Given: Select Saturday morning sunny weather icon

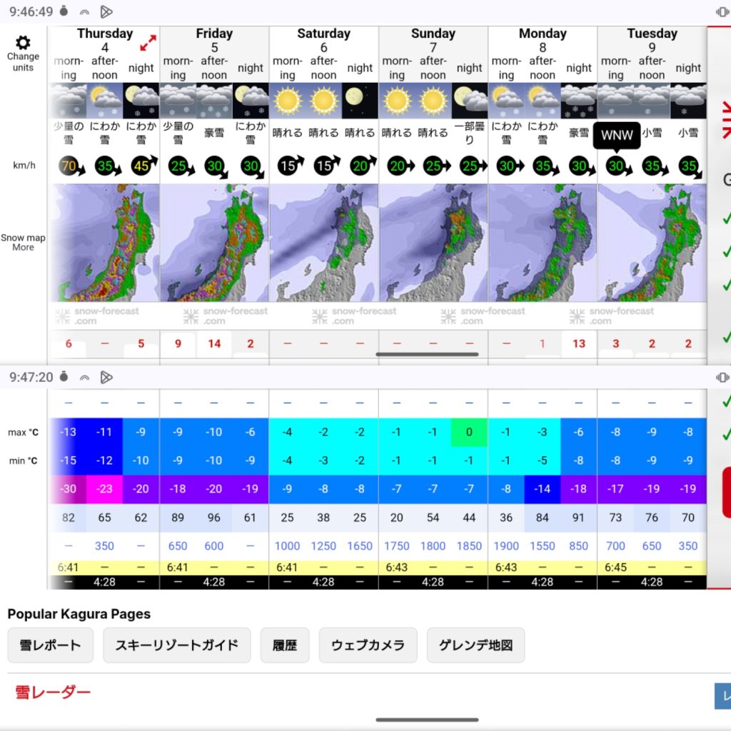Looking at the screenshot, I should 288,101.
